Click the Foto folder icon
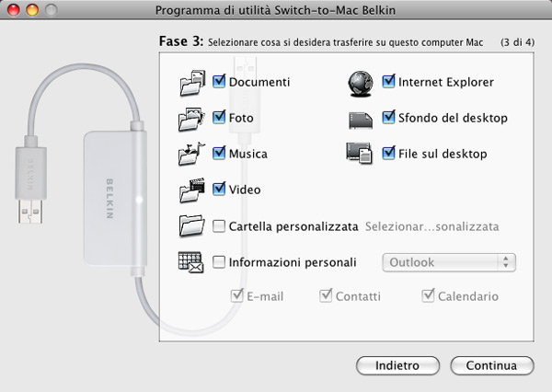This screenshot has width=552, height=392. tap(191, 119)
